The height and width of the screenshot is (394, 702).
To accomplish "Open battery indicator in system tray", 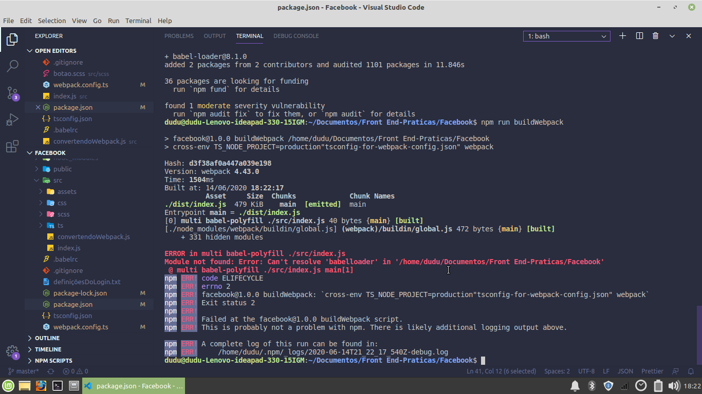I will click(658, 386).
